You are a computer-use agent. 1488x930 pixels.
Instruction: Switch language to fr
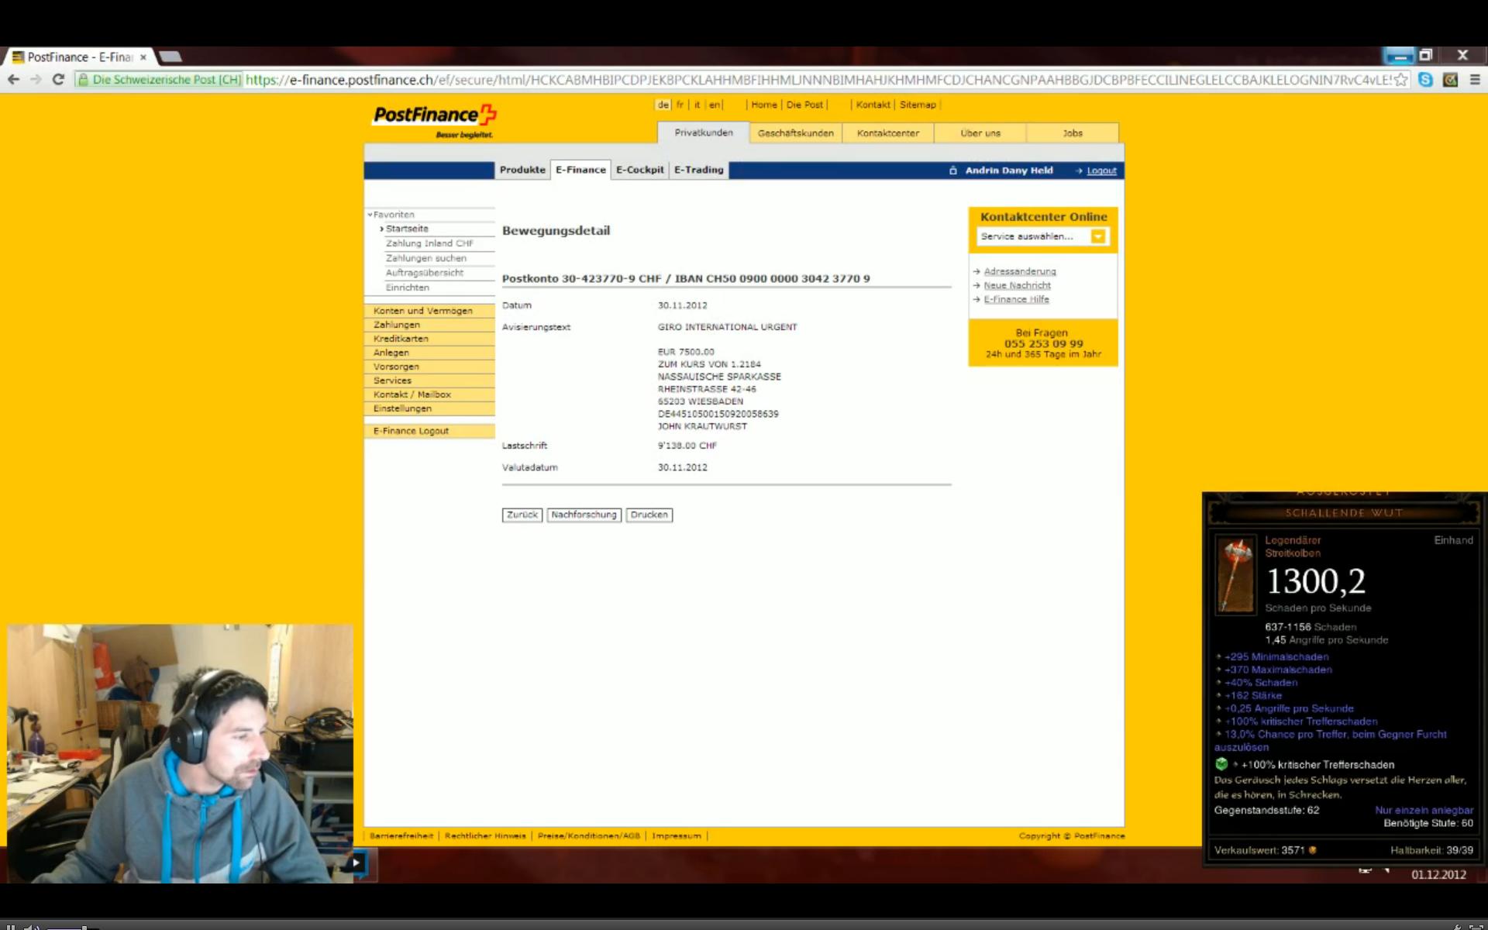(680, 105)
